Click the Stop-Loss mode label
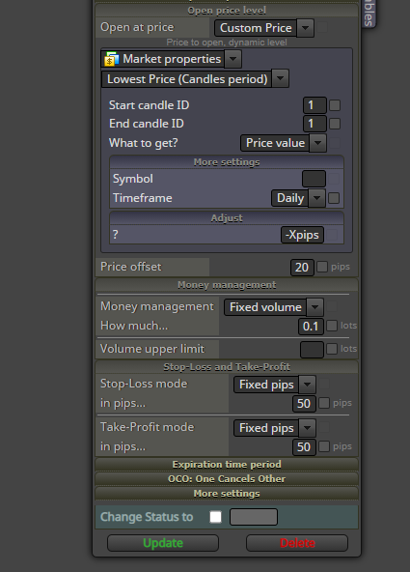 tap(144, 384)
